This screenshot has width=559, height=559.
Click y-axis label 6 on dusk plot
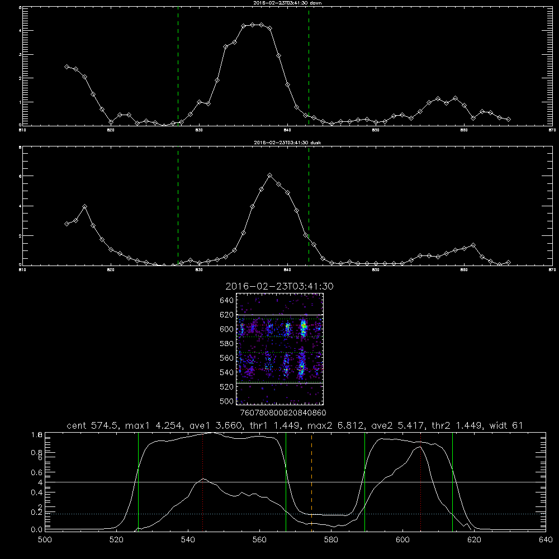[20, 176]
